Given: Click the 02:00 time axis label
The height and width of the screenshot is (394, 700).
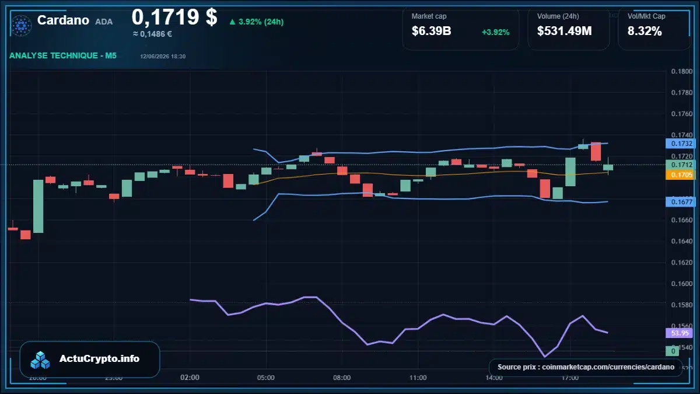Looking at the screenshot, I should 190,378.
